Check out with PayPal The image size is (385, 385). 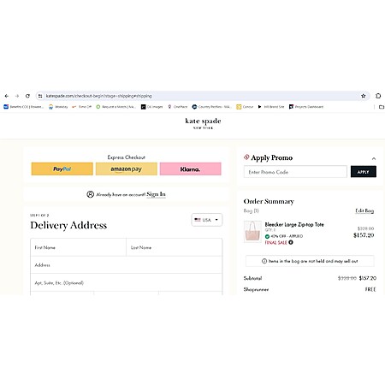pos(62,169)
